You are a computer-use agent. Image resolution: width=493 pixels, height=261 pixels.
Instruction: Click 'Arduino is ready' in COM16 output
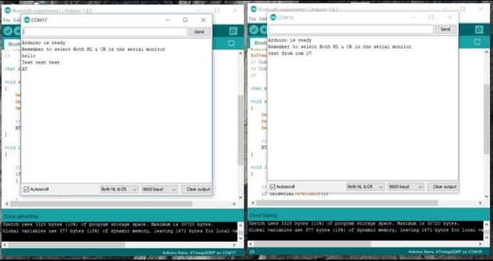290,40
